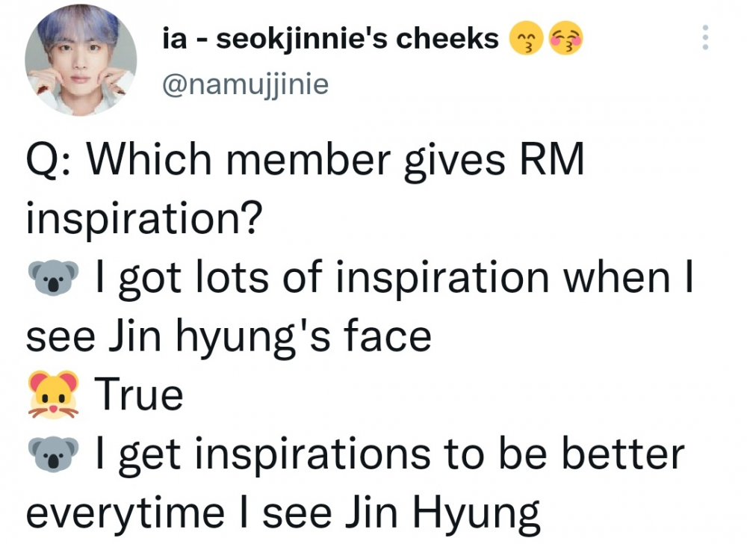The image size is (747, 544).
Task: Click the kissing face with closed eyes emoji
Action: click(x=526, y=38)
